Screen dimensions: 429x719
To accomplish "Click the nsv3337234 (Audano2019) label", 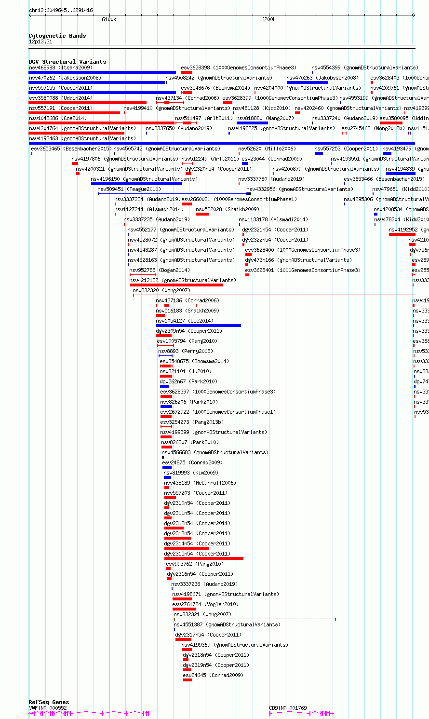I will 147,199.
